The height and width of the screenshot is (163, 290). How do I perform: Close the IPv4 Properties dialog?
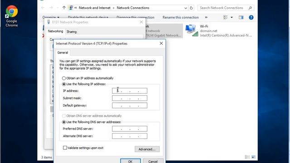(161, 43)
